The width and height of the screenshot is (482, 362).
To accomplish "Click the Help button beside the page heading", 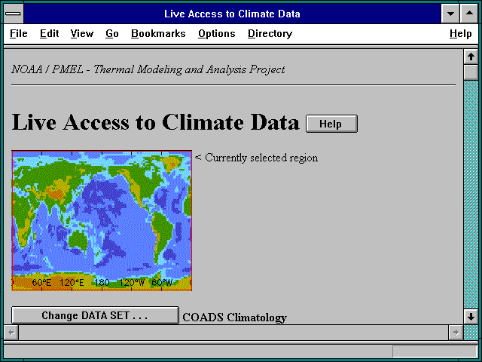I will [x=331, y=124].
